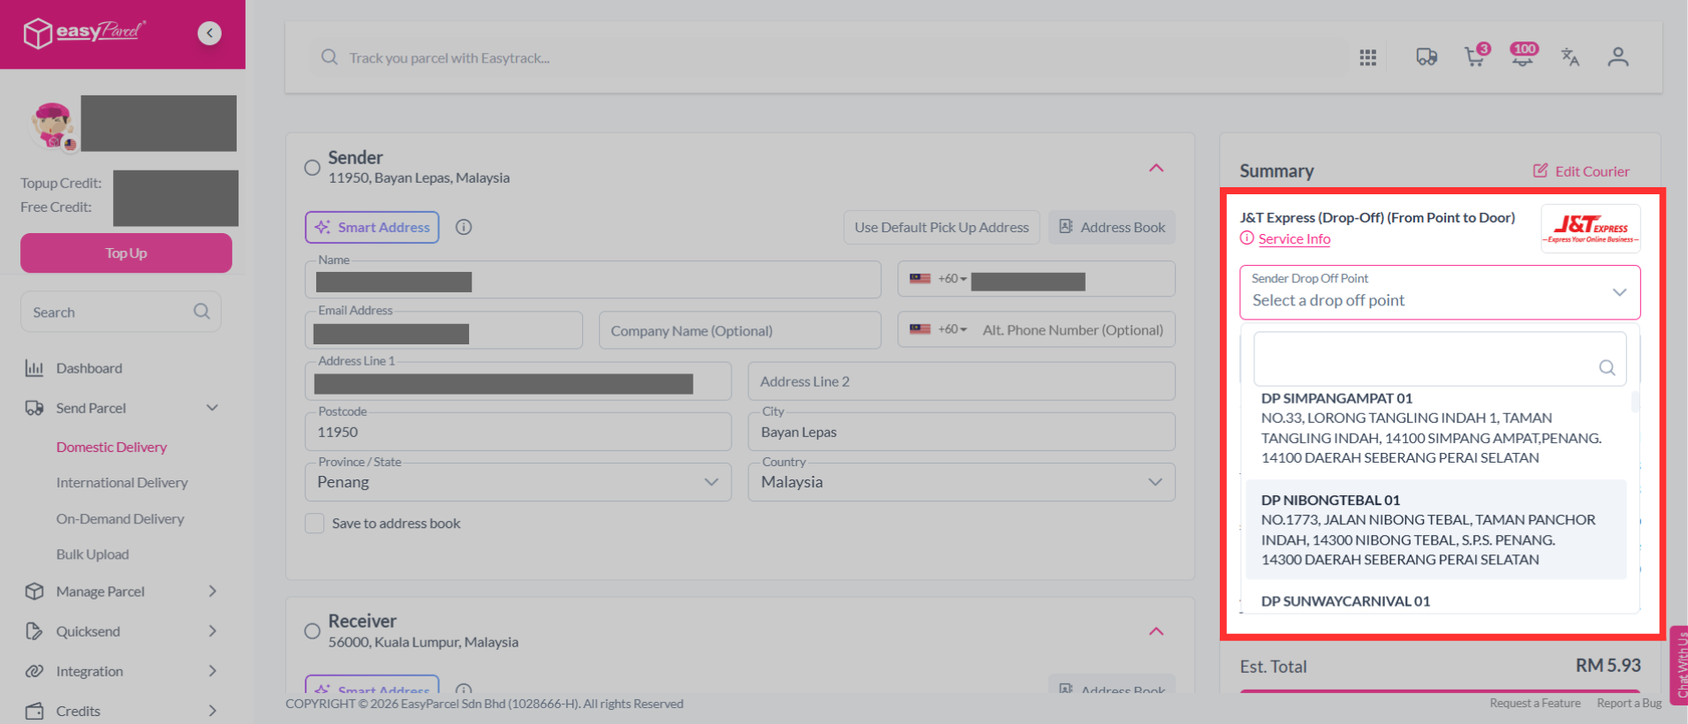Collapse the Receiver section chevron
1688x724 pixels.
(1156, 631)
